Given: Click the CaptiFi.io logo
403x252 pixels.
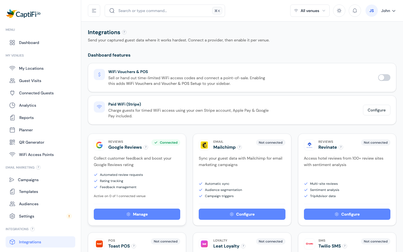Looking at the screenshot, I should coord(23,13).
